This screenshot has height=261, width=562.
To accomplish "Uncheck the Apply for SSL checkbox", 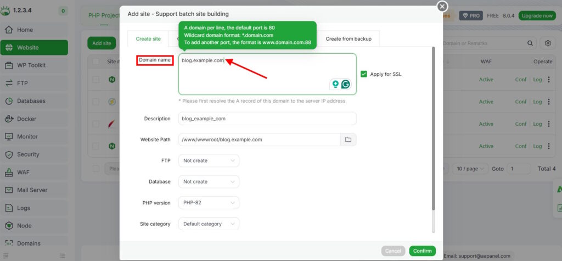I will tap(364, 74).
